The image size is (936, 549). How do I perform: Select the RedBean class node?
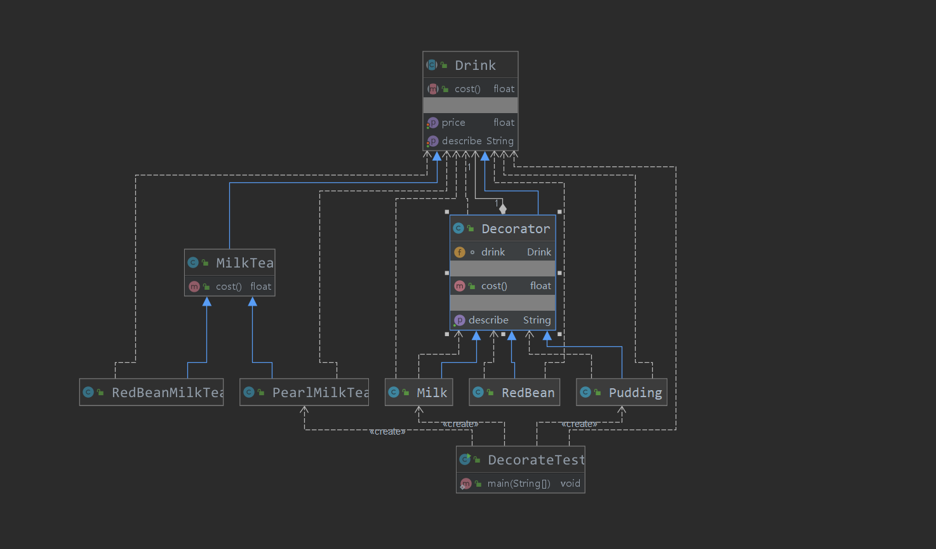tap(515, 392)
